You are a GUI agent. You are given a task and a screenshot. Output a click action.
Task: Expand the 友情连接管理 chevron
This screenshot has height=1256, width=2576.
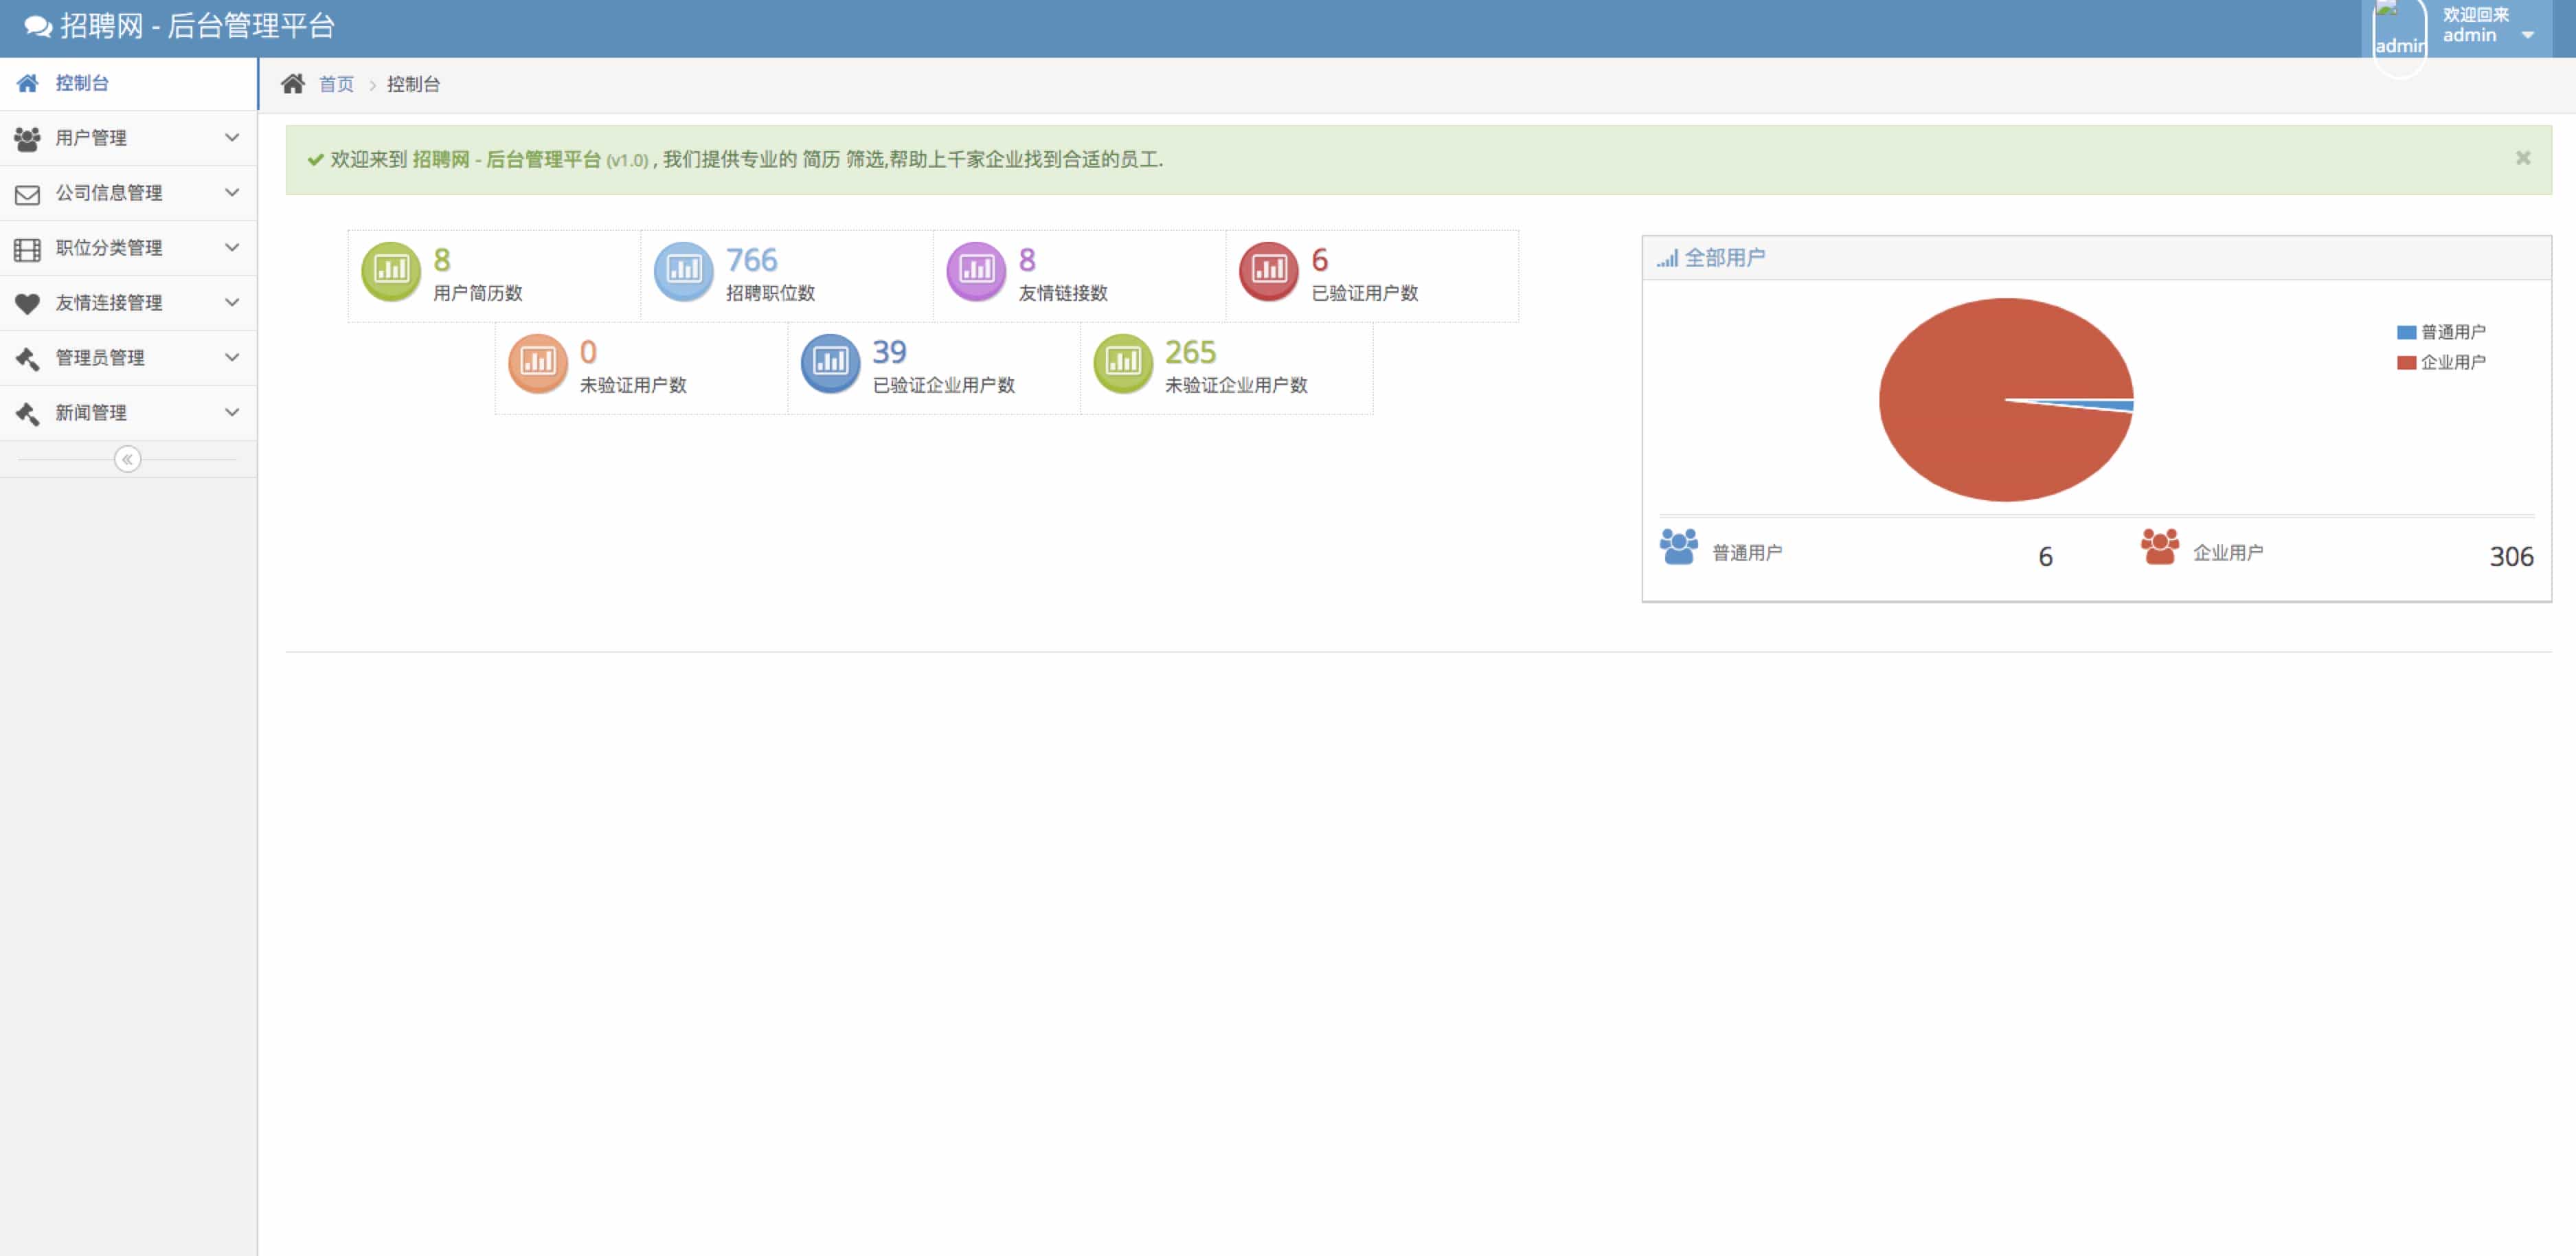pos(232,302)
